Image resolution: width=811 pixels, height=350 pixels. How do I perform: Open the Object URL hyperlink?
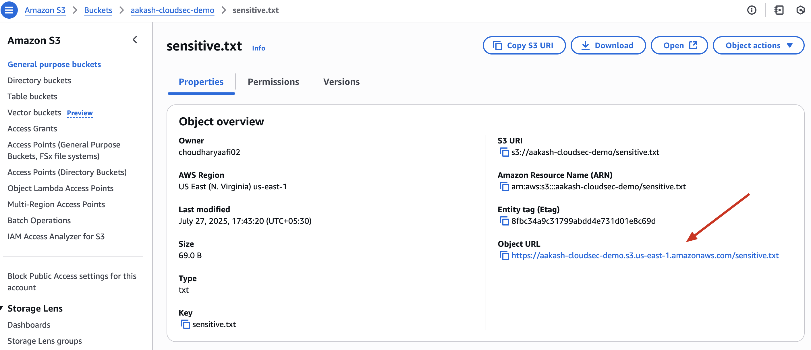(x=644, y=255)
